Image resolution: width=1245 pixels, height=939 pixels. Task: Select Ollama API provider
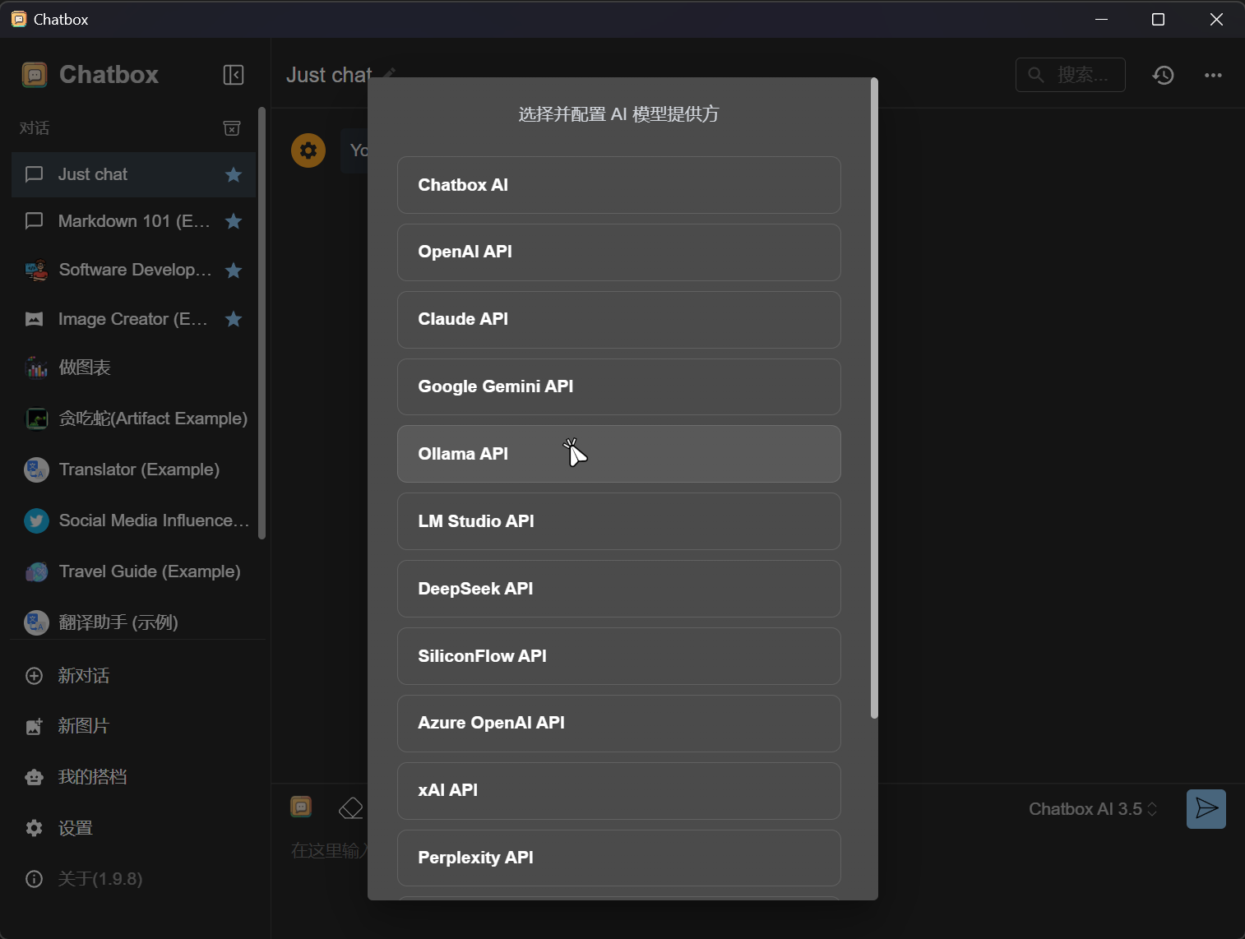tap(618, 454)
